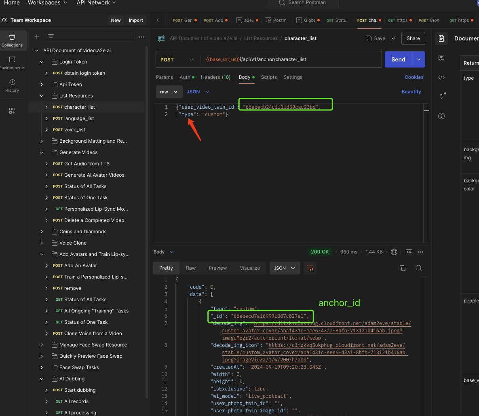Click the request info icon
The height and width of the screenshot is (416, 479).
(x=441, y=116)
